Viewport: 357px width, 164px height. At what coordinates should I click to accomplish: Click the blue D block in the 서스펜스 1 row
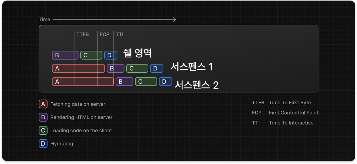[157, 68]
